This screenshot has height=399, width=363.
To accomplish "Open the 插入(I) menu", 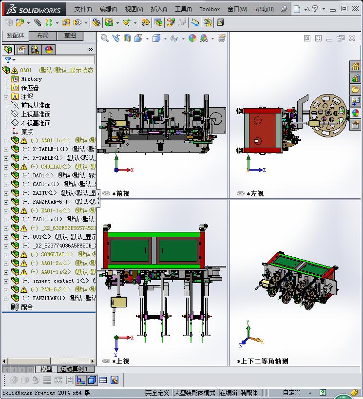I will [x=159, y=9].
